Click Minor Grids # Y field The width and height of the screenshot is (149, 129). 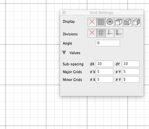(x=131, y=79)
